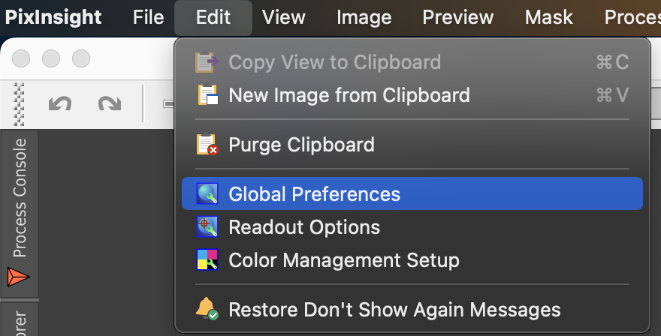
Task: Open the View menu
Action: 284,17
